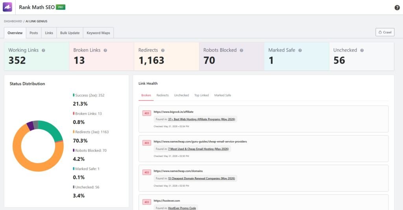This screenshot has height=210, width=403.
Task: Click the namecheap.com/domains URL
Action: tap(178, 171)
